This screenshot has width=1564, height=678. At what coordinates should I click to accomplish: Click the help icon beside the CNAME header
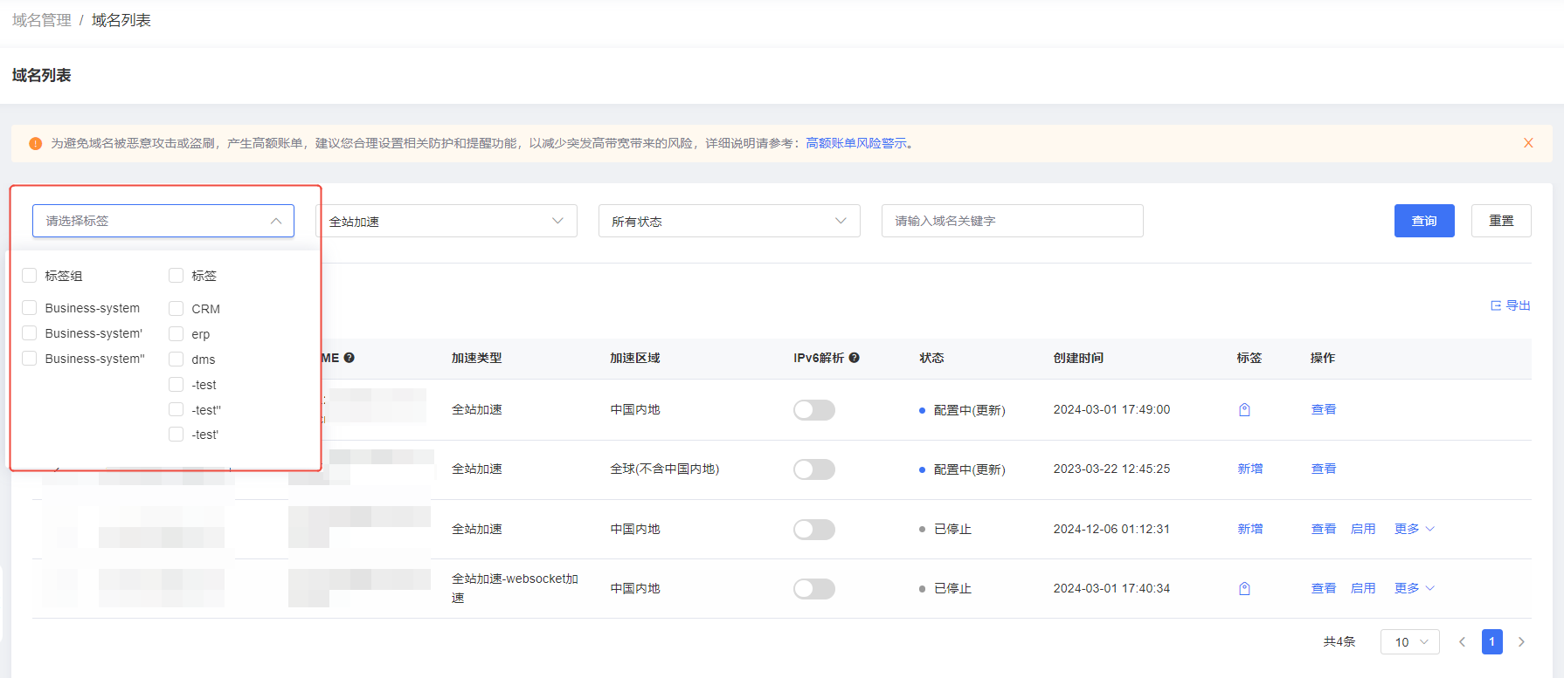tap(349, 358)
